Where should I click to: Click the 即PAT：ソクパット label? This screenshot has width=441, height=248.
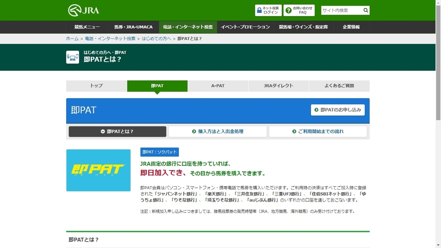tap(159, 152)
